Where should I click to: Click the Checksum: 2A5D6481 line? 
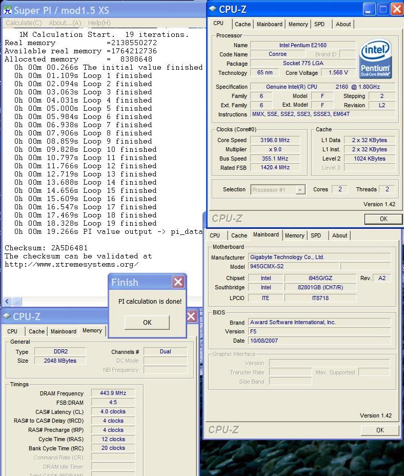(x=46, y=248)
